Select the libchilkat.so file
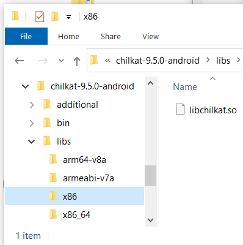Screen dimensions: 243x245 213,110
